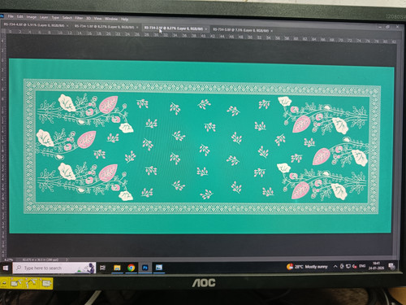Viewport: 406px width, 305px height.
Task: Open the Image menu
Action: point(32,17)
